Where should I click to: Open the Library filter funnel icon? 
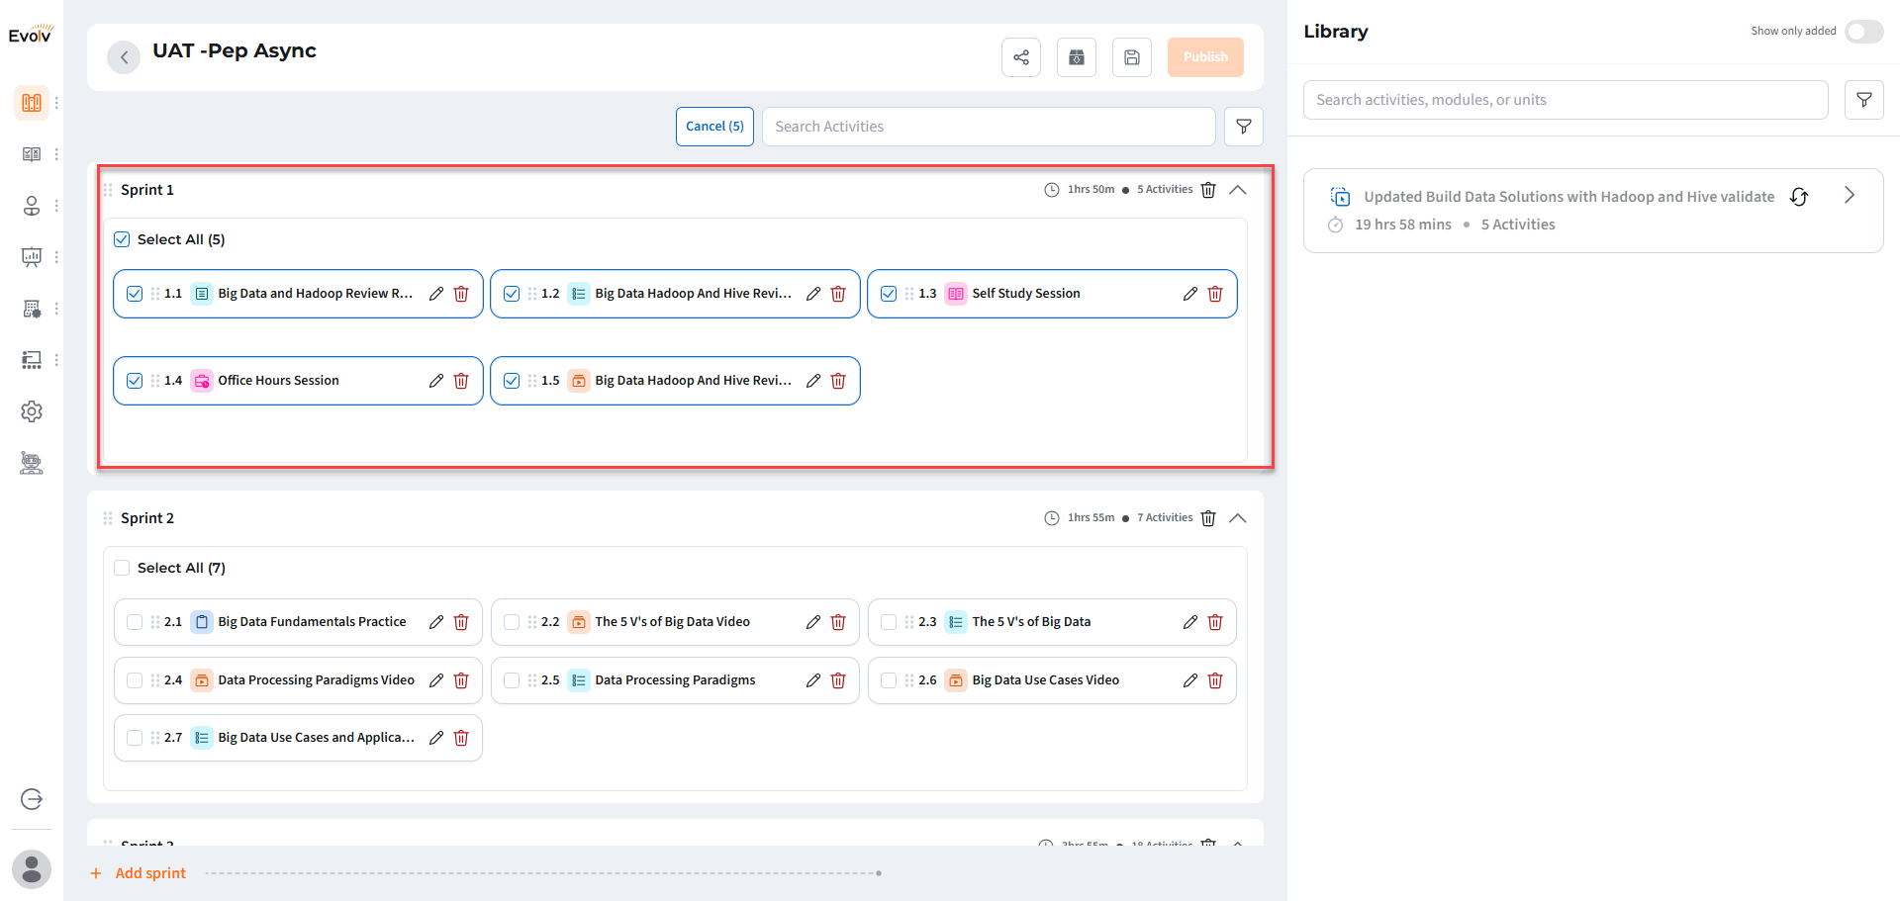(x=1864, y=100)
